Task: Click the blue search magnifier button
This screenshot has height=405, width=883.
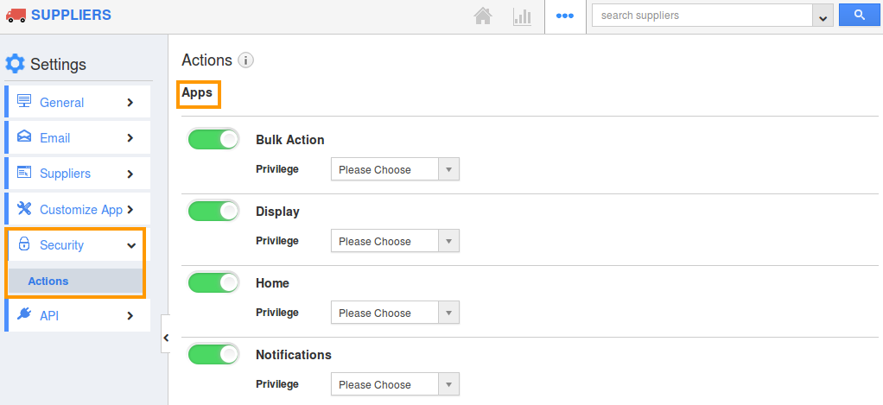Action: [859, 16]
